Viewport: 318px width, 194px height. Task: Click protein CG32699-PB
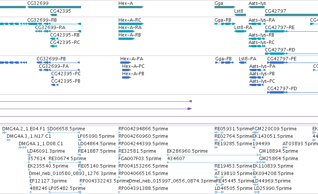coord(51,59)
